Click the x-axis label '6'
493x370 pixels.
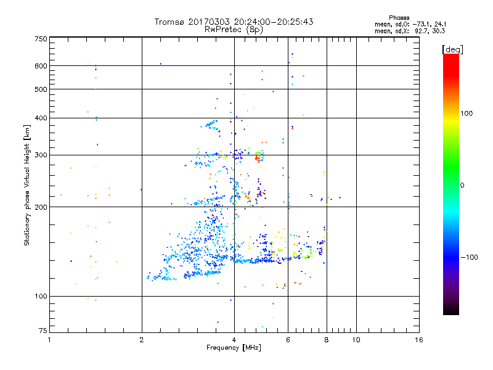pos(288,340)
